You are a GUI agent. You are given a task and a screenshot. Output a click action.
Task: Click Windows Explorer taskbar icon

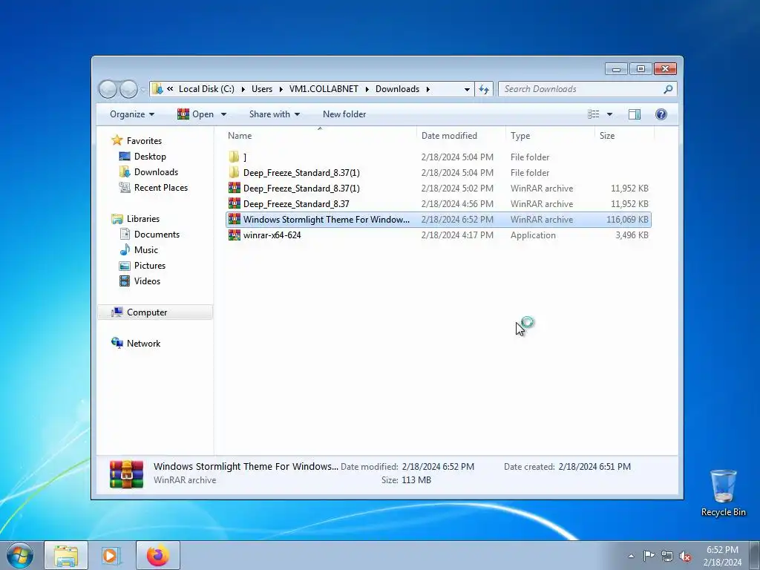[x=66, y=555]
